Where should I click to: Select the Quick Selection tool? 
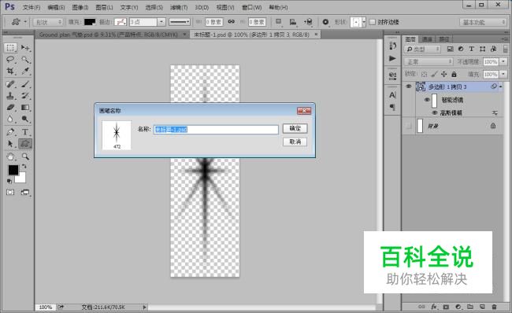tap(25, 59)
